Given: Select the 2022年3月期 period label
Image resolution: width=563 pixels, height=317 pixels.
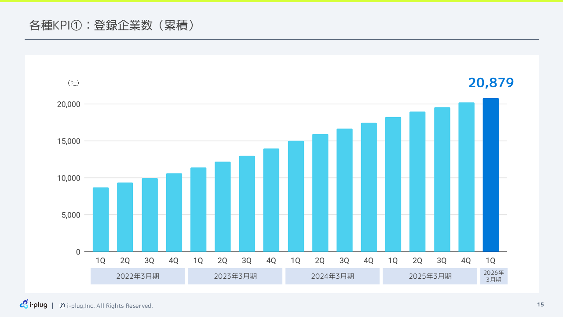Looking at the screenshot, I should (x=138, y=276).
